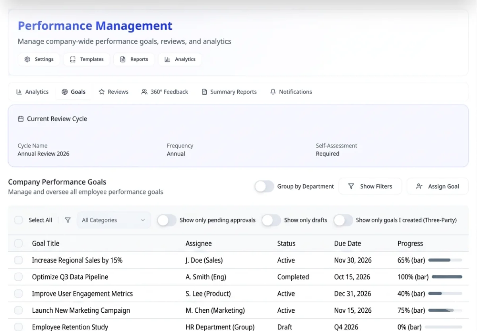Click the Assignee column header
This screenshot has width=477, height=331.
199,243
